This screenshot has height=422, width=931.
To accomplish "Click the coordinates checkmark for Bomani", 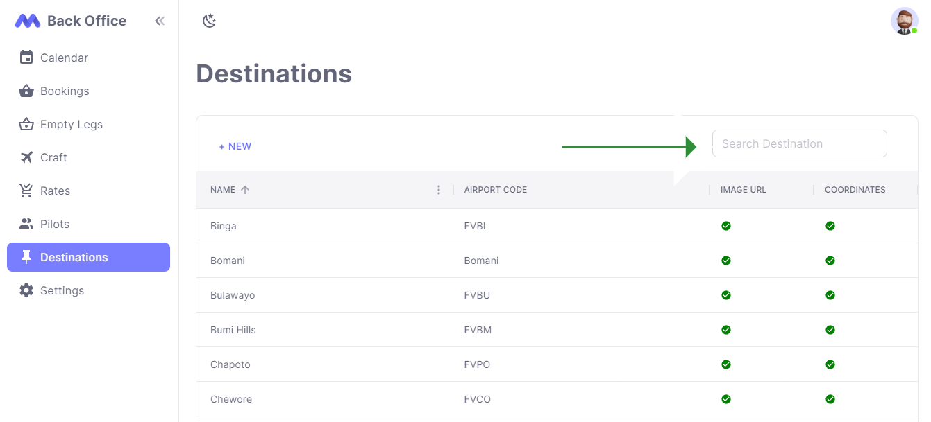I will click(x=830, y=261).
